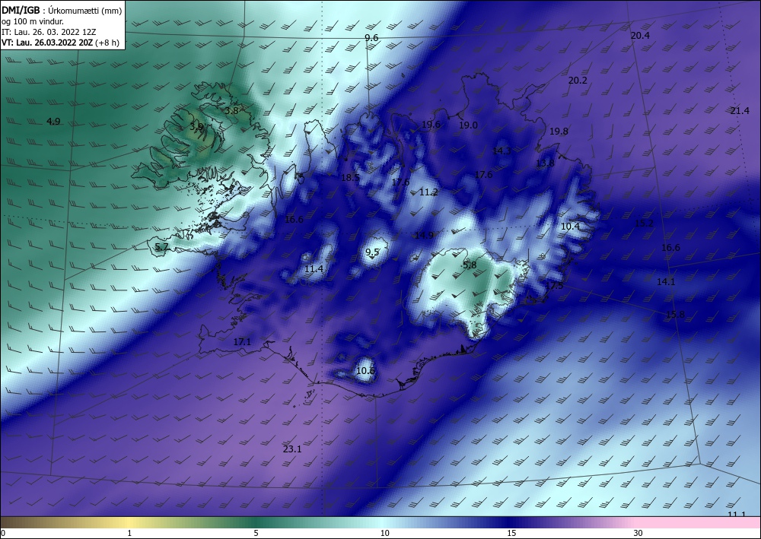Click the valid time 'VT: Lau. 26.03.2022 20Z (+8 h)'
Screen dimensions: 761x539
click(x=61, y=43)
